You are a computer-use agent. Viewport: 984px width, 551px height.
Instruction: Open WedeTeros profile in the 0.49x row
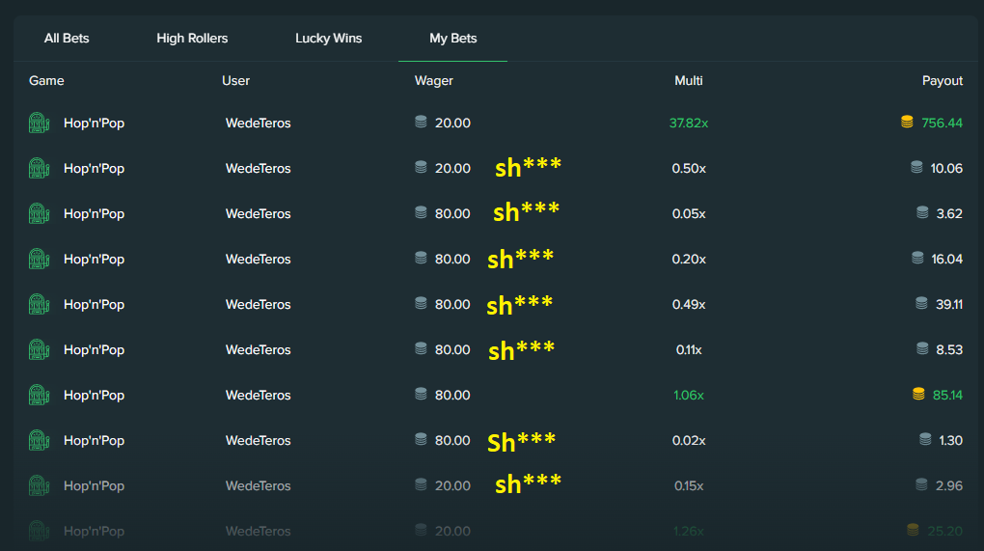[x=258, y=304]
